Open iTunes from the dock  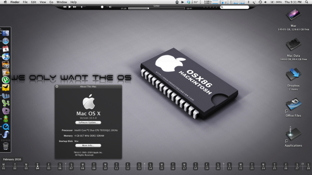tap(5, 56)
